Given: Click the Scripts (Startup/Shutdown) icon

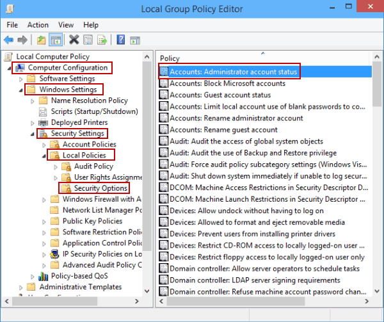Looking at the screenshot, I should click(x=43, y=111).
